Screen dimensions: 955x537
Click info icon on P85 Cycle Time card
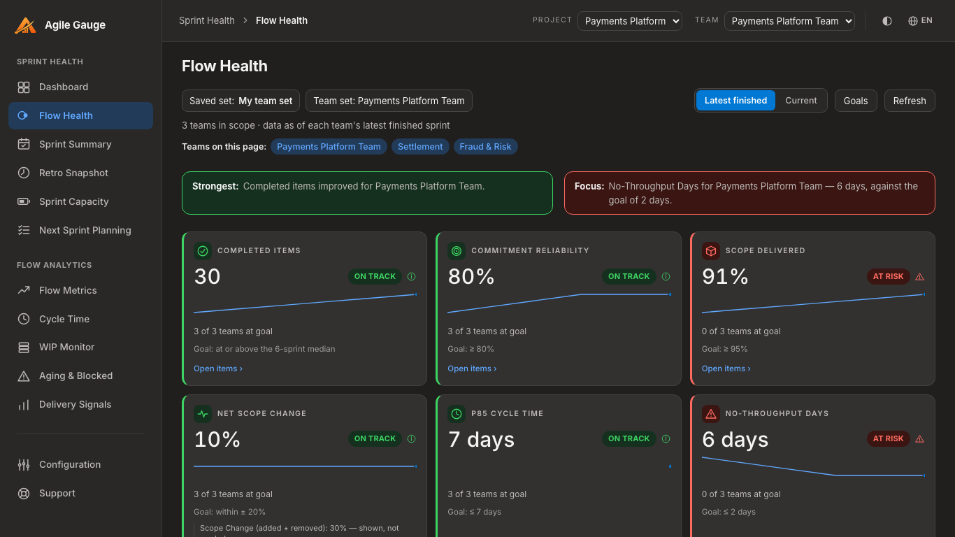coord(666,438)
